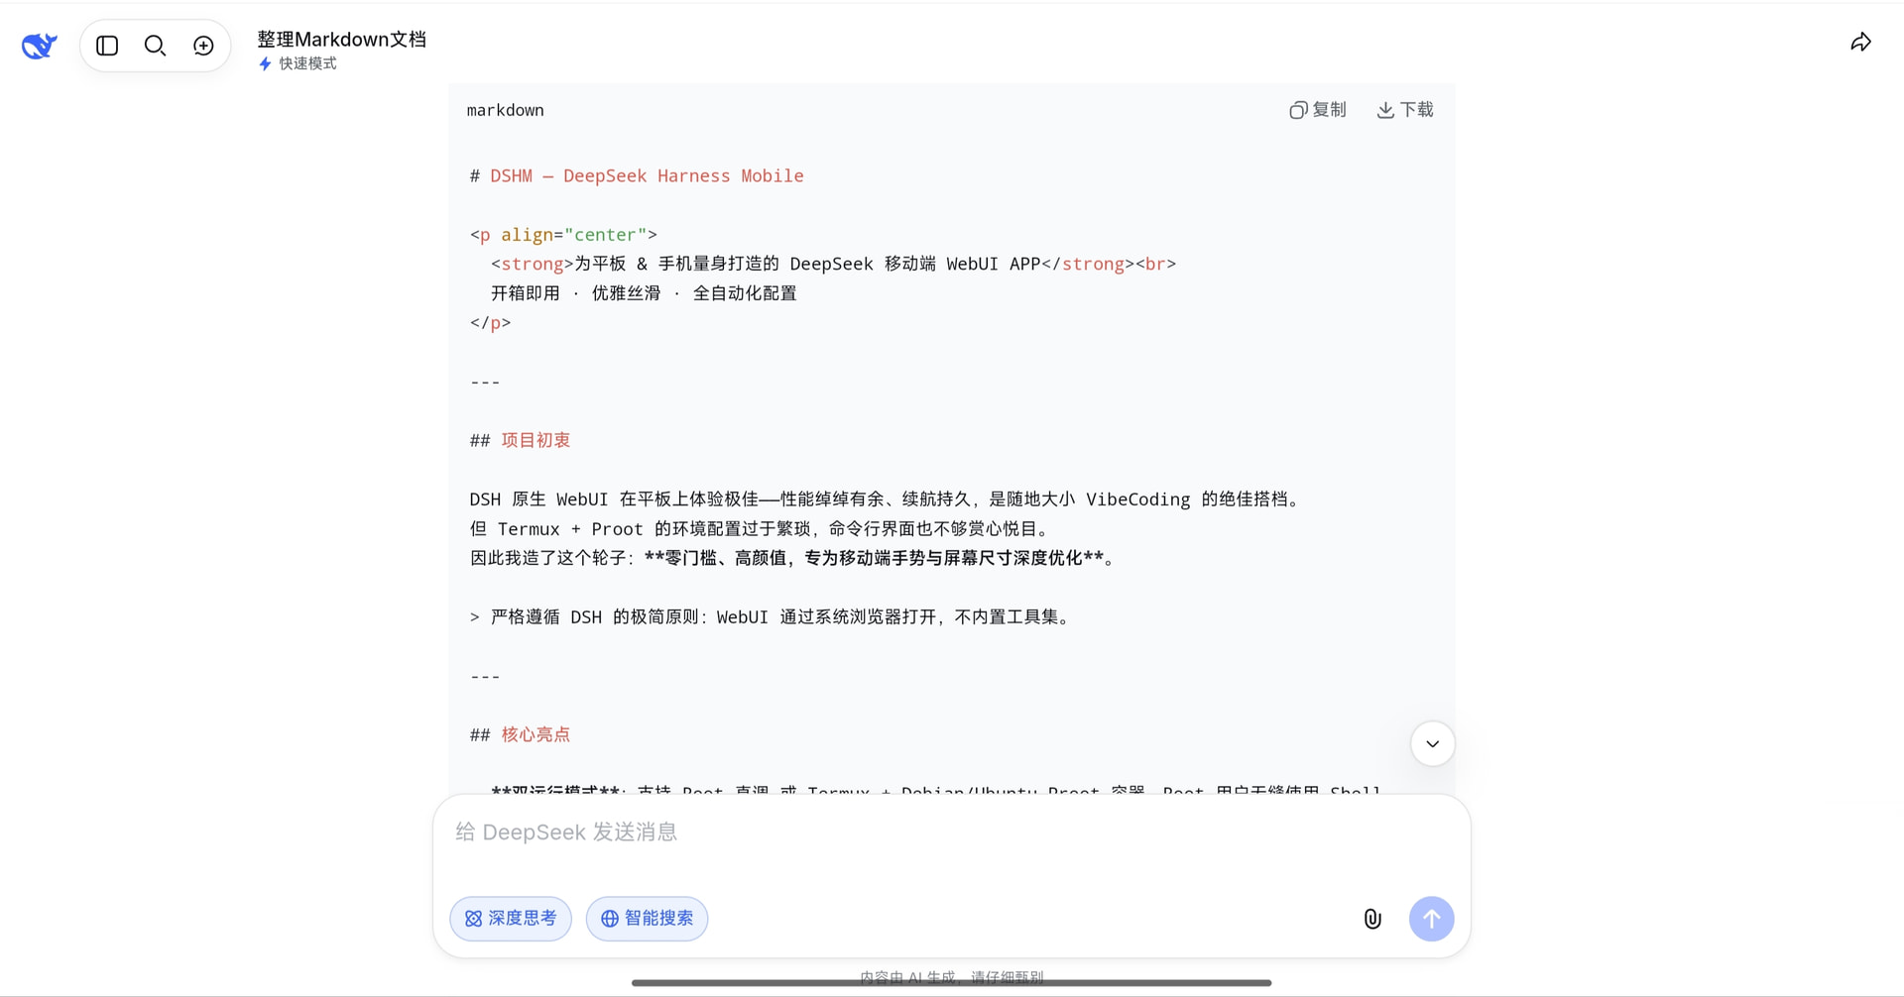Click the DeepSeek whale logo
Image resolution: width=1904 pixels, height=997 pixels.
[x=40, y=46]
